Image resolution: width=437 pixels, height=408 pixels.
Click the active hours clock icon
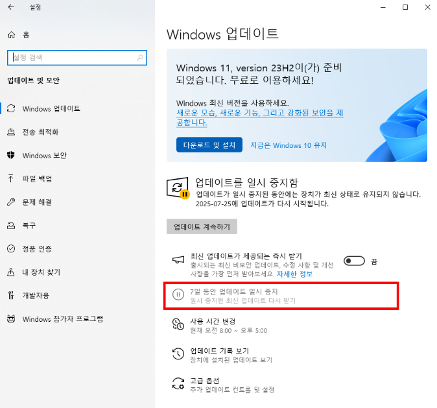(178, 324)
